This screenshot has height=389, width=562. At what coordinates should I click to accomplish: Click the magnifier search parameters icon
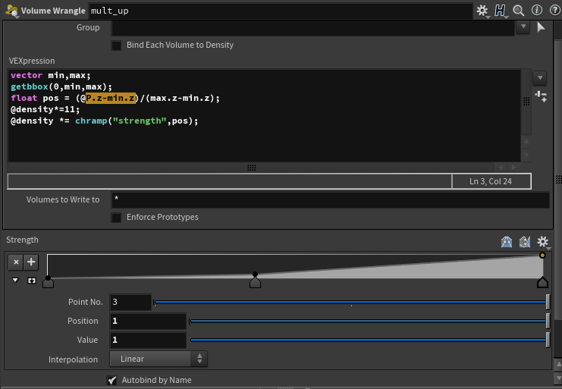[x=518, y=11]
